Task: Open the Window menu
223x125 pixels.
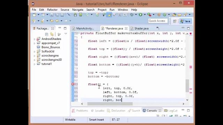Action: 123,10
